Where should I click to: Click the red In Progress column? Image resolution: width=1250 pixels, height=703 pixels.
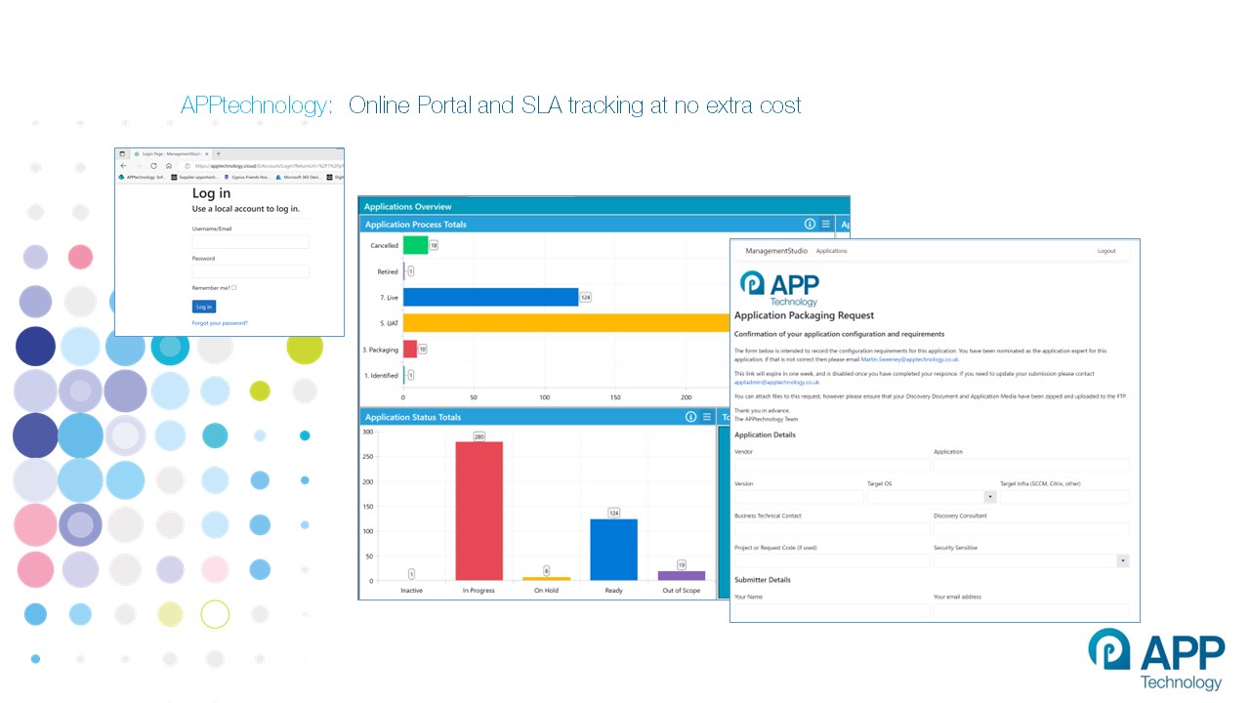click(x=479, y=512)
